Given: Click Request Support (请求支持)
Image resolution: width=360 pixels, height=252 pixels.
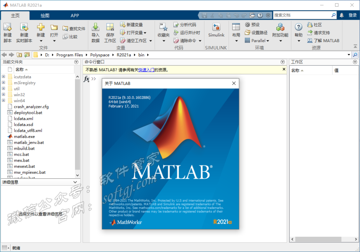Looking at the screenshot, I should coord(319,33).
